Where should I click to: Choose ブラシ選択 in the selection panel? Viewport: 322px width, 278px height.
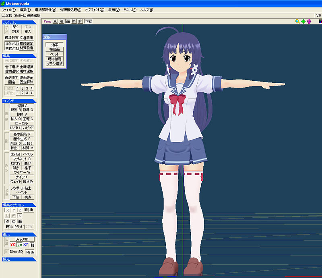pos(54,63)
